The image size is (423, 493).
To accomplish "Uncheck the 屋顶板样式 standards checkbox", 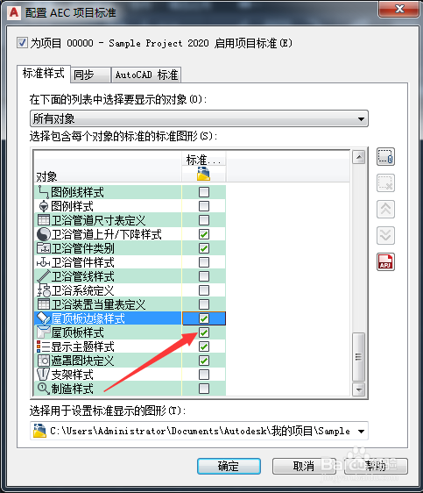I will coord(204,332).
